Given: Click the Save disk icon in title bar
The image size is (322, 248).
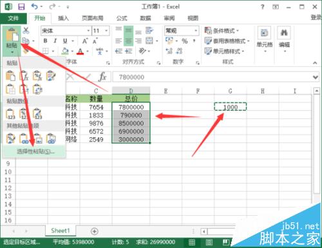Looking at the screenshot, I should (x=21, y=6).
